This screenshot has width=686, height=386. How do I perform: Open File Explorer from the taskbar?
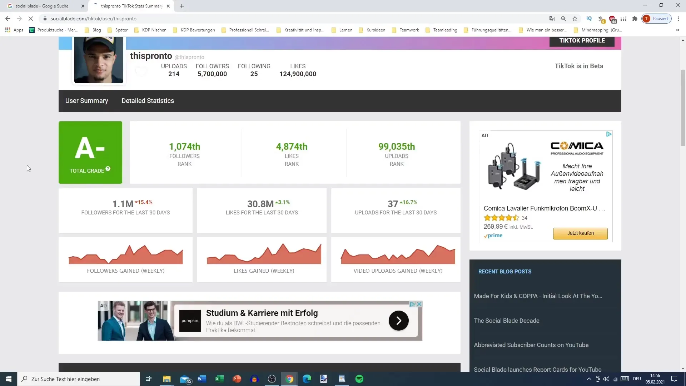tap(167, 379)
